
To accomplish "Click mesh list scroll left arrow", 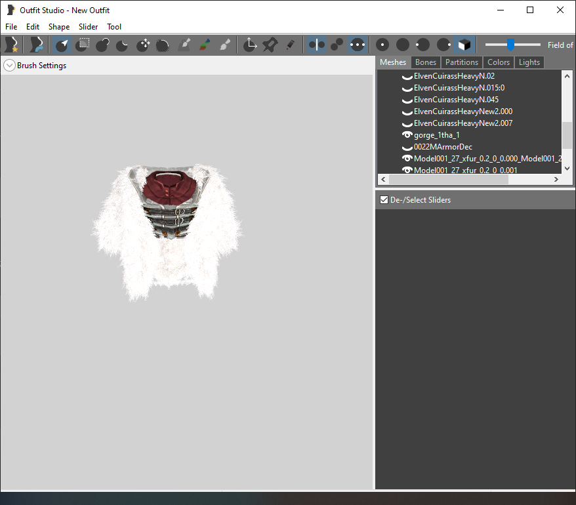I will click(x=383, y=179).
